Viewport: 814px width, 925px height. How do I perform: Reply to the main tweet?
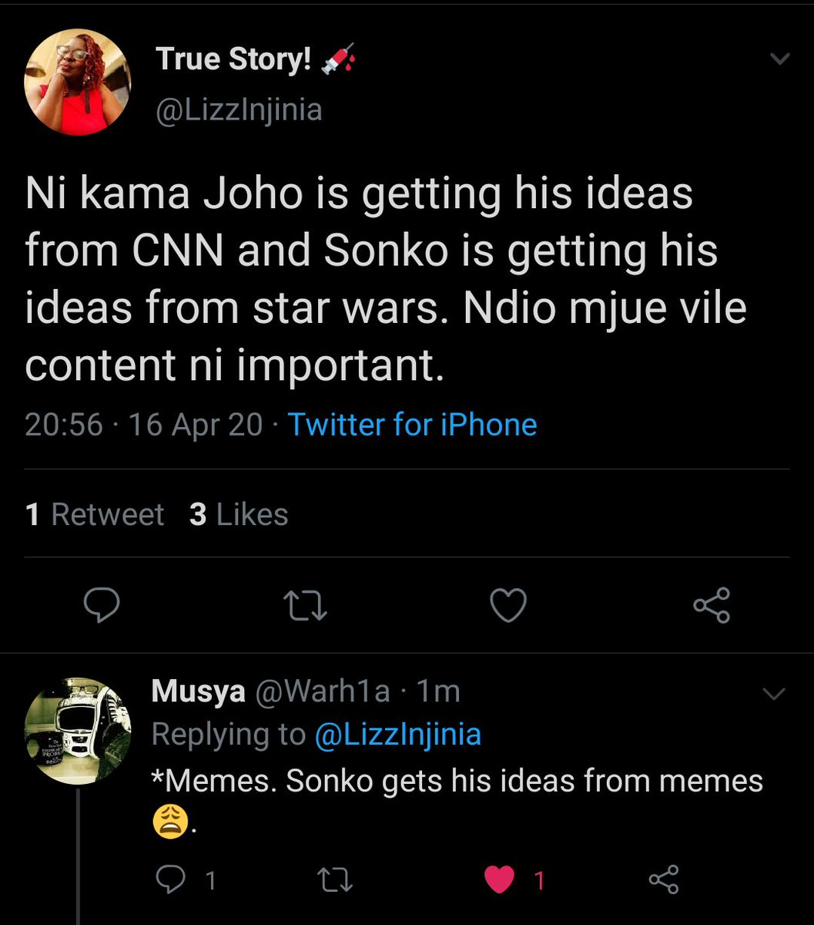[102, 605]
